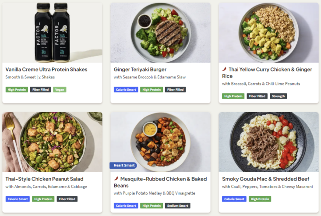Click the Mesquite-Rubbed Chicken & Baked Beans picture
This screenshot has height=216, width=321.
[160, 142]
